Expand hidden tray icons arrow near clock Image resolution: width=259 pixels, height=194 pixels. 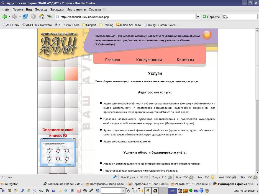[x=257, y=191]
